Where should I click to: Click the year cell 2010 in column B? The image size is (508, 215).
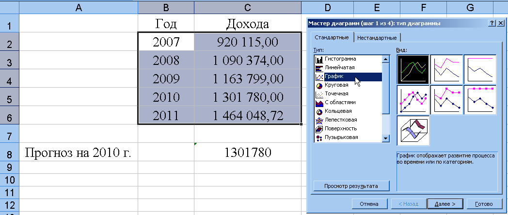point(166,97)
